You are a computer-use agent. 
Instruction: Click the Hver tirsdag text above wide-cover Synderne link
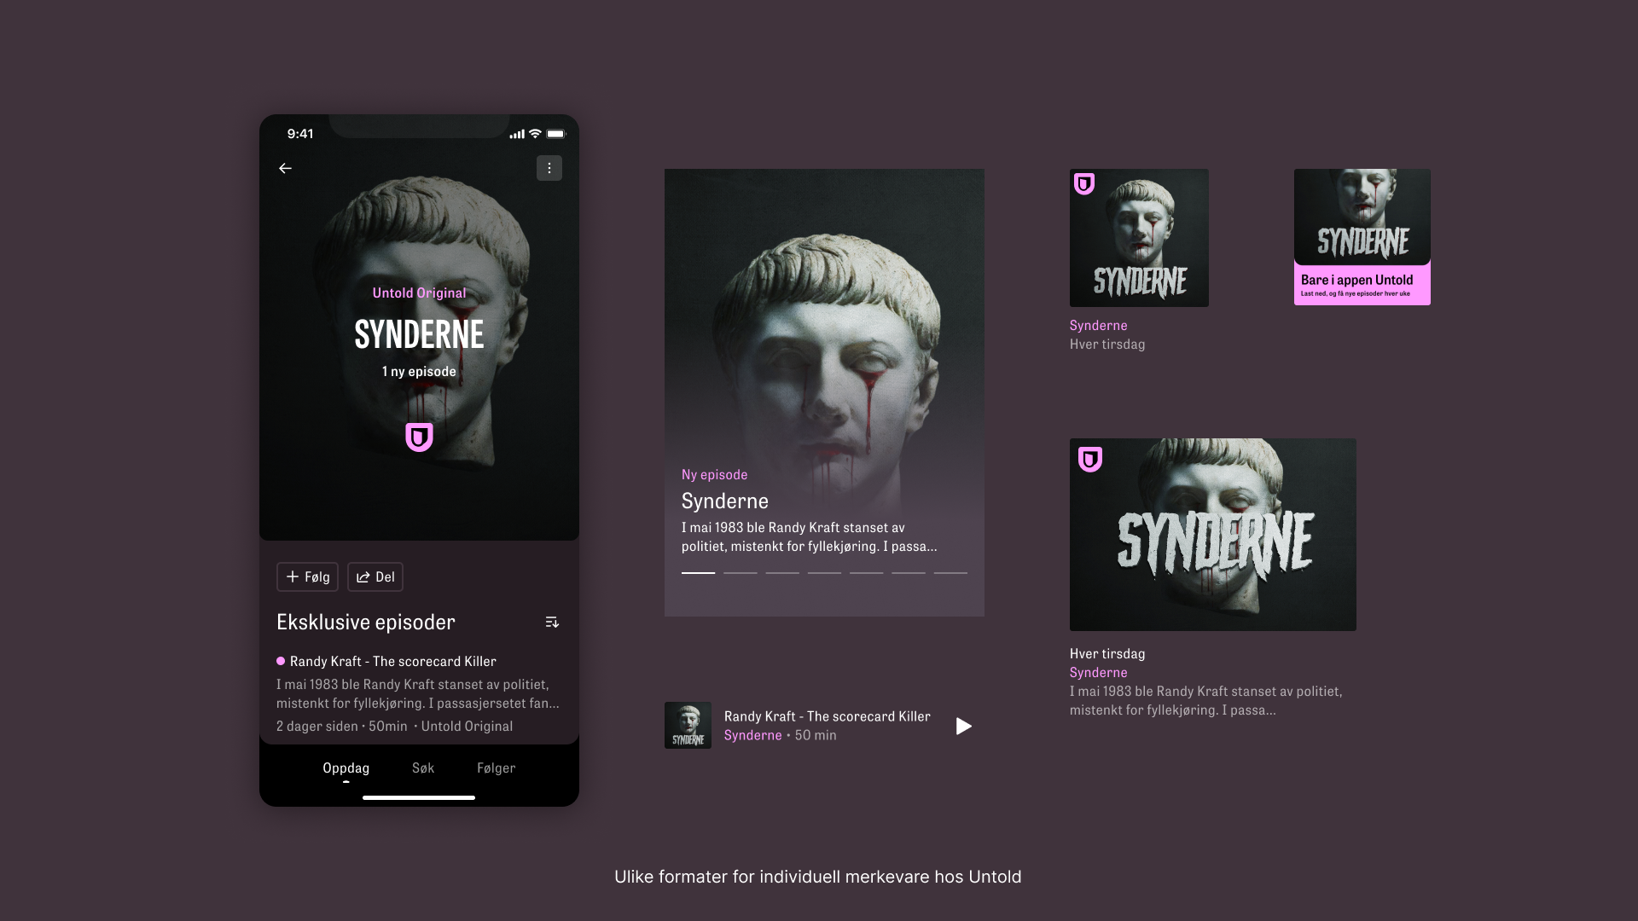(x=1107, y=654)
